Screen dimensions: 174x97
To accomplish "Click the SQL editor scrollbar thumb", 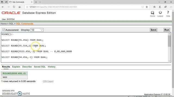I will tap(169, 41).
